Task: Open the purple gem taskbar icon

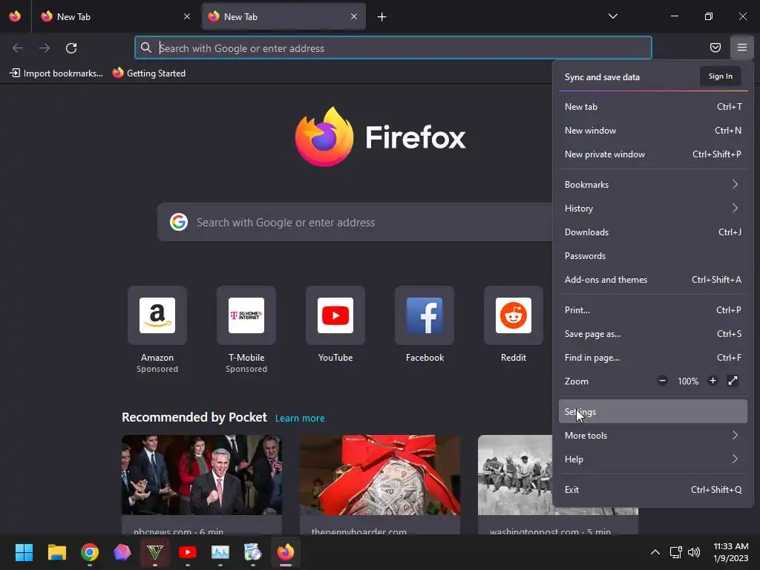Action: pyautogui.click(x=122, y=552)
